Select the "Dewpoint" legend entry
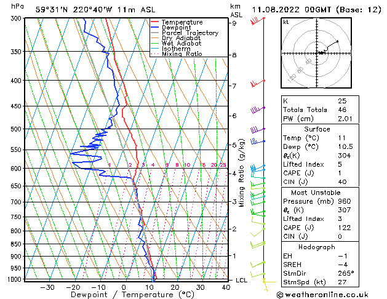The height and width of the screenshot is (299, 387). [x=176, y=28]
